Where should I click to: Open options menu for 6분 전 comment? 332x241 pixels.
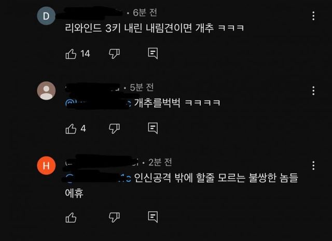pos(313,16)
